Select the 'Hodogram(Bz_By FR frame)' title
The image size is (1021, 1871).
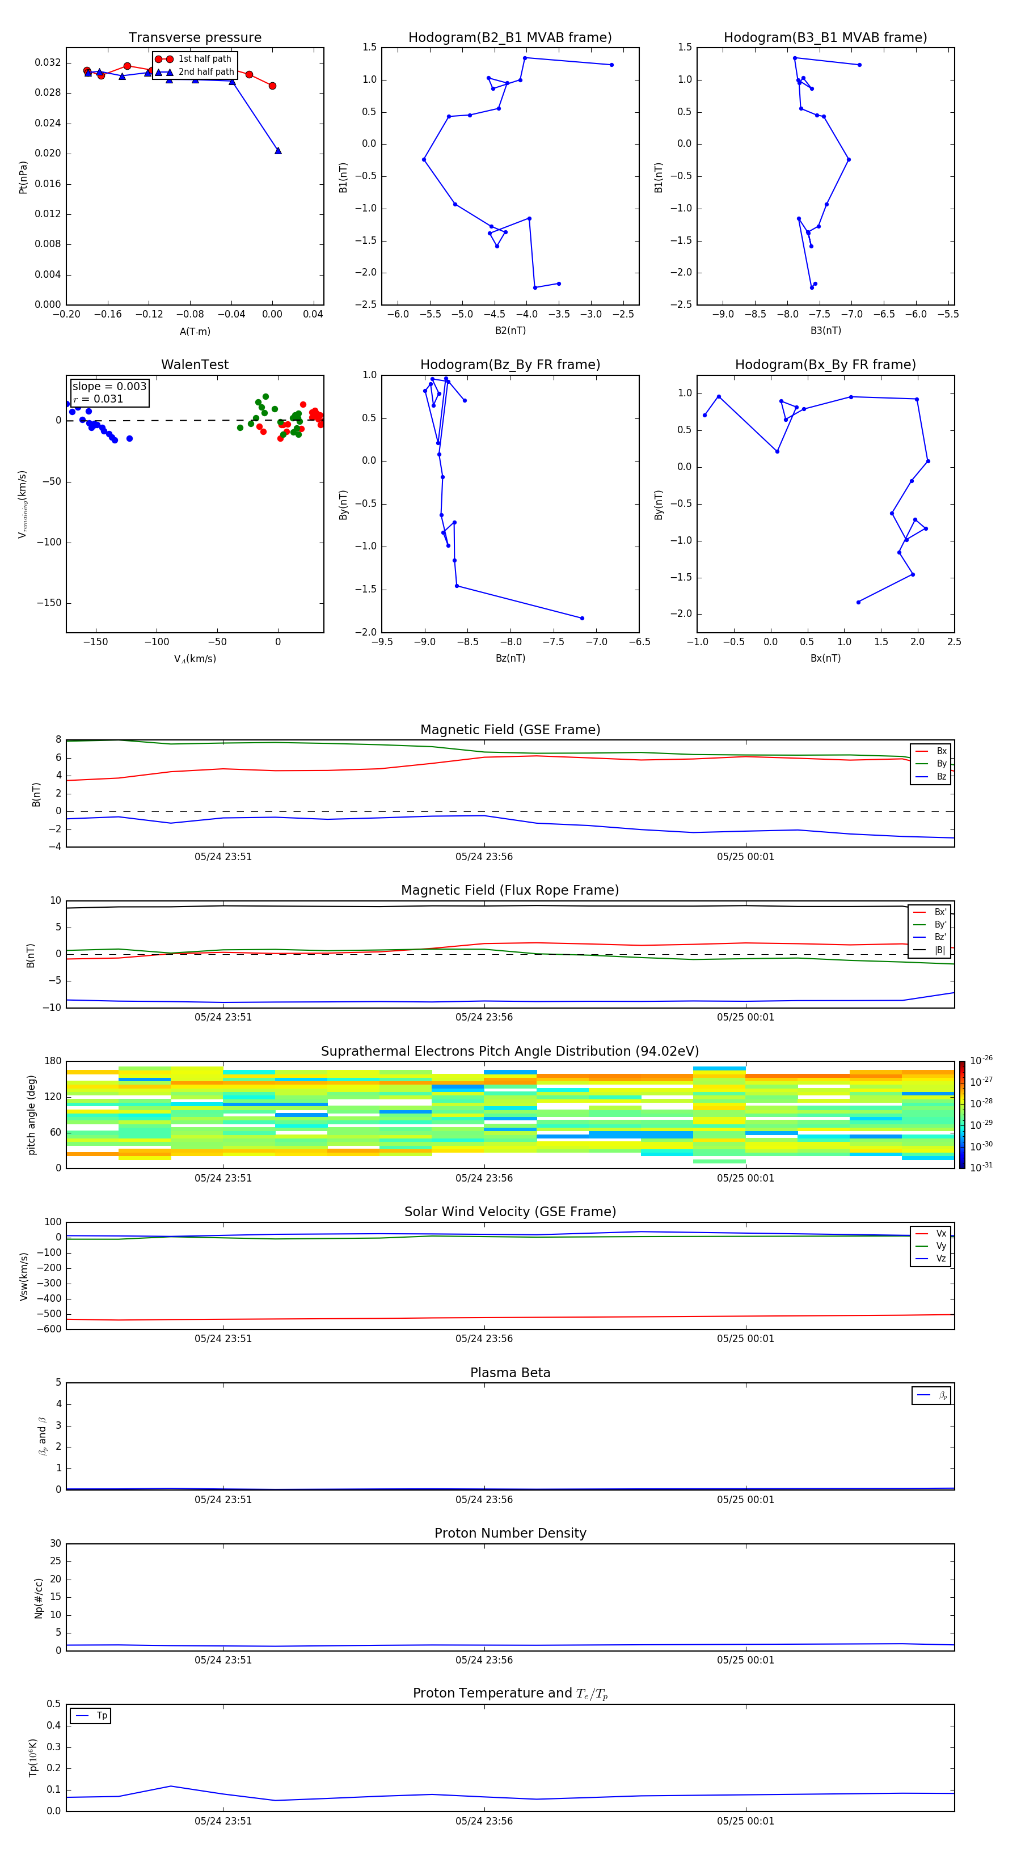point(510,365)
